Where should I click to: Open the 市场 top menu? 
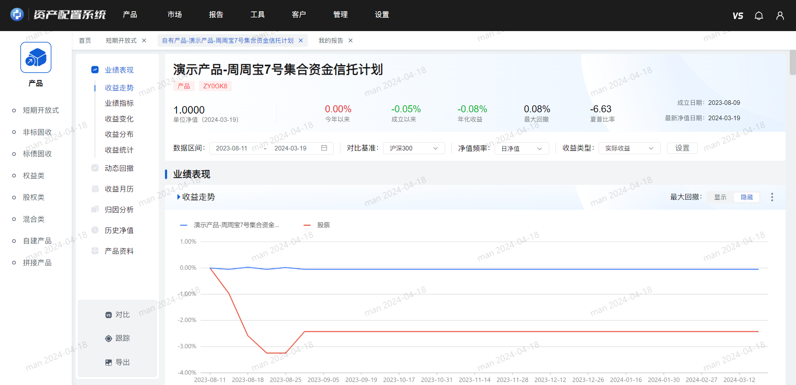pos(175,15)
